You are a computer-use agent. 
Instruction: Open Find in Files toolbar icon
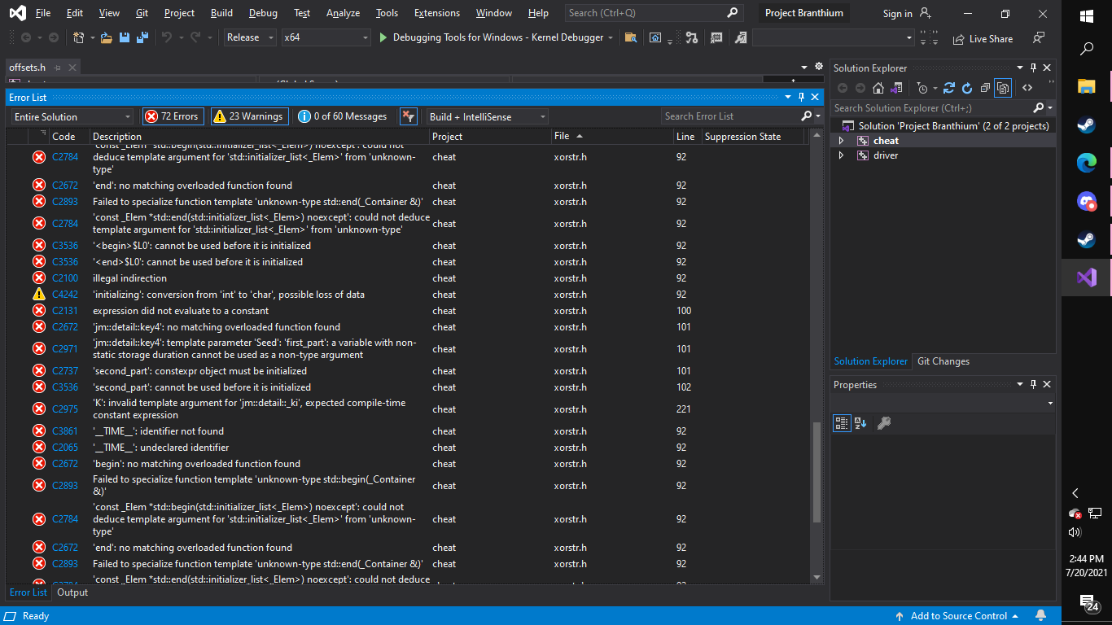point(631,37)
